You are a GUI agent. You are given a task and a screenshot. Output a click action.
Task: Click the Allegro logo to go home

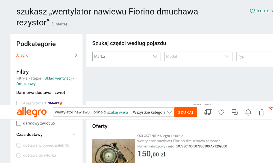pos(31,112)
